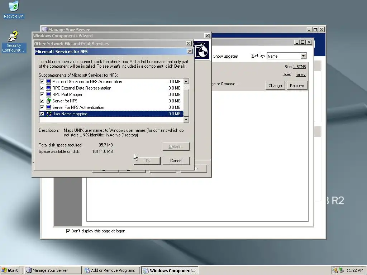Click OK in Microsoft Services for NFS
Screen dimensions: 367x275
tap(147, 161)
